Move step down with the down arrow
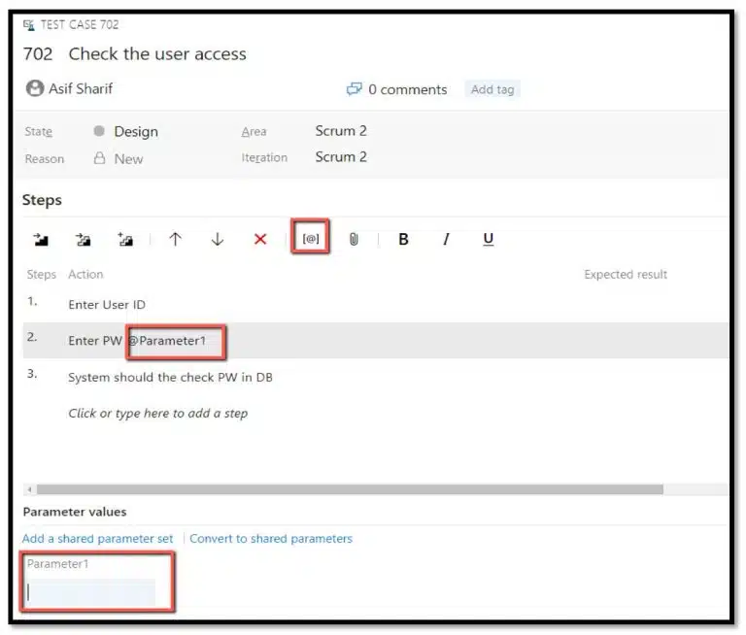This screenshot has height=635, width=746. [x=218, y=240]
